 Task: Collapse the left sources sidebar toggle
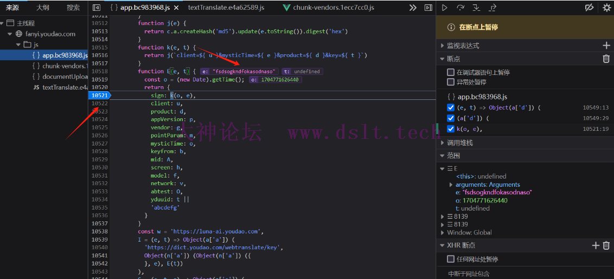click(97, 8)
